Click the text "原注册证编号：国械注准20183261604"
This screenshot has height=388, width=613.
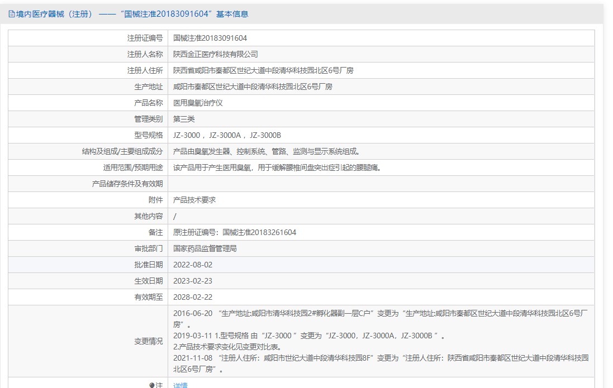pyautogui.click(x=235, y=232)
